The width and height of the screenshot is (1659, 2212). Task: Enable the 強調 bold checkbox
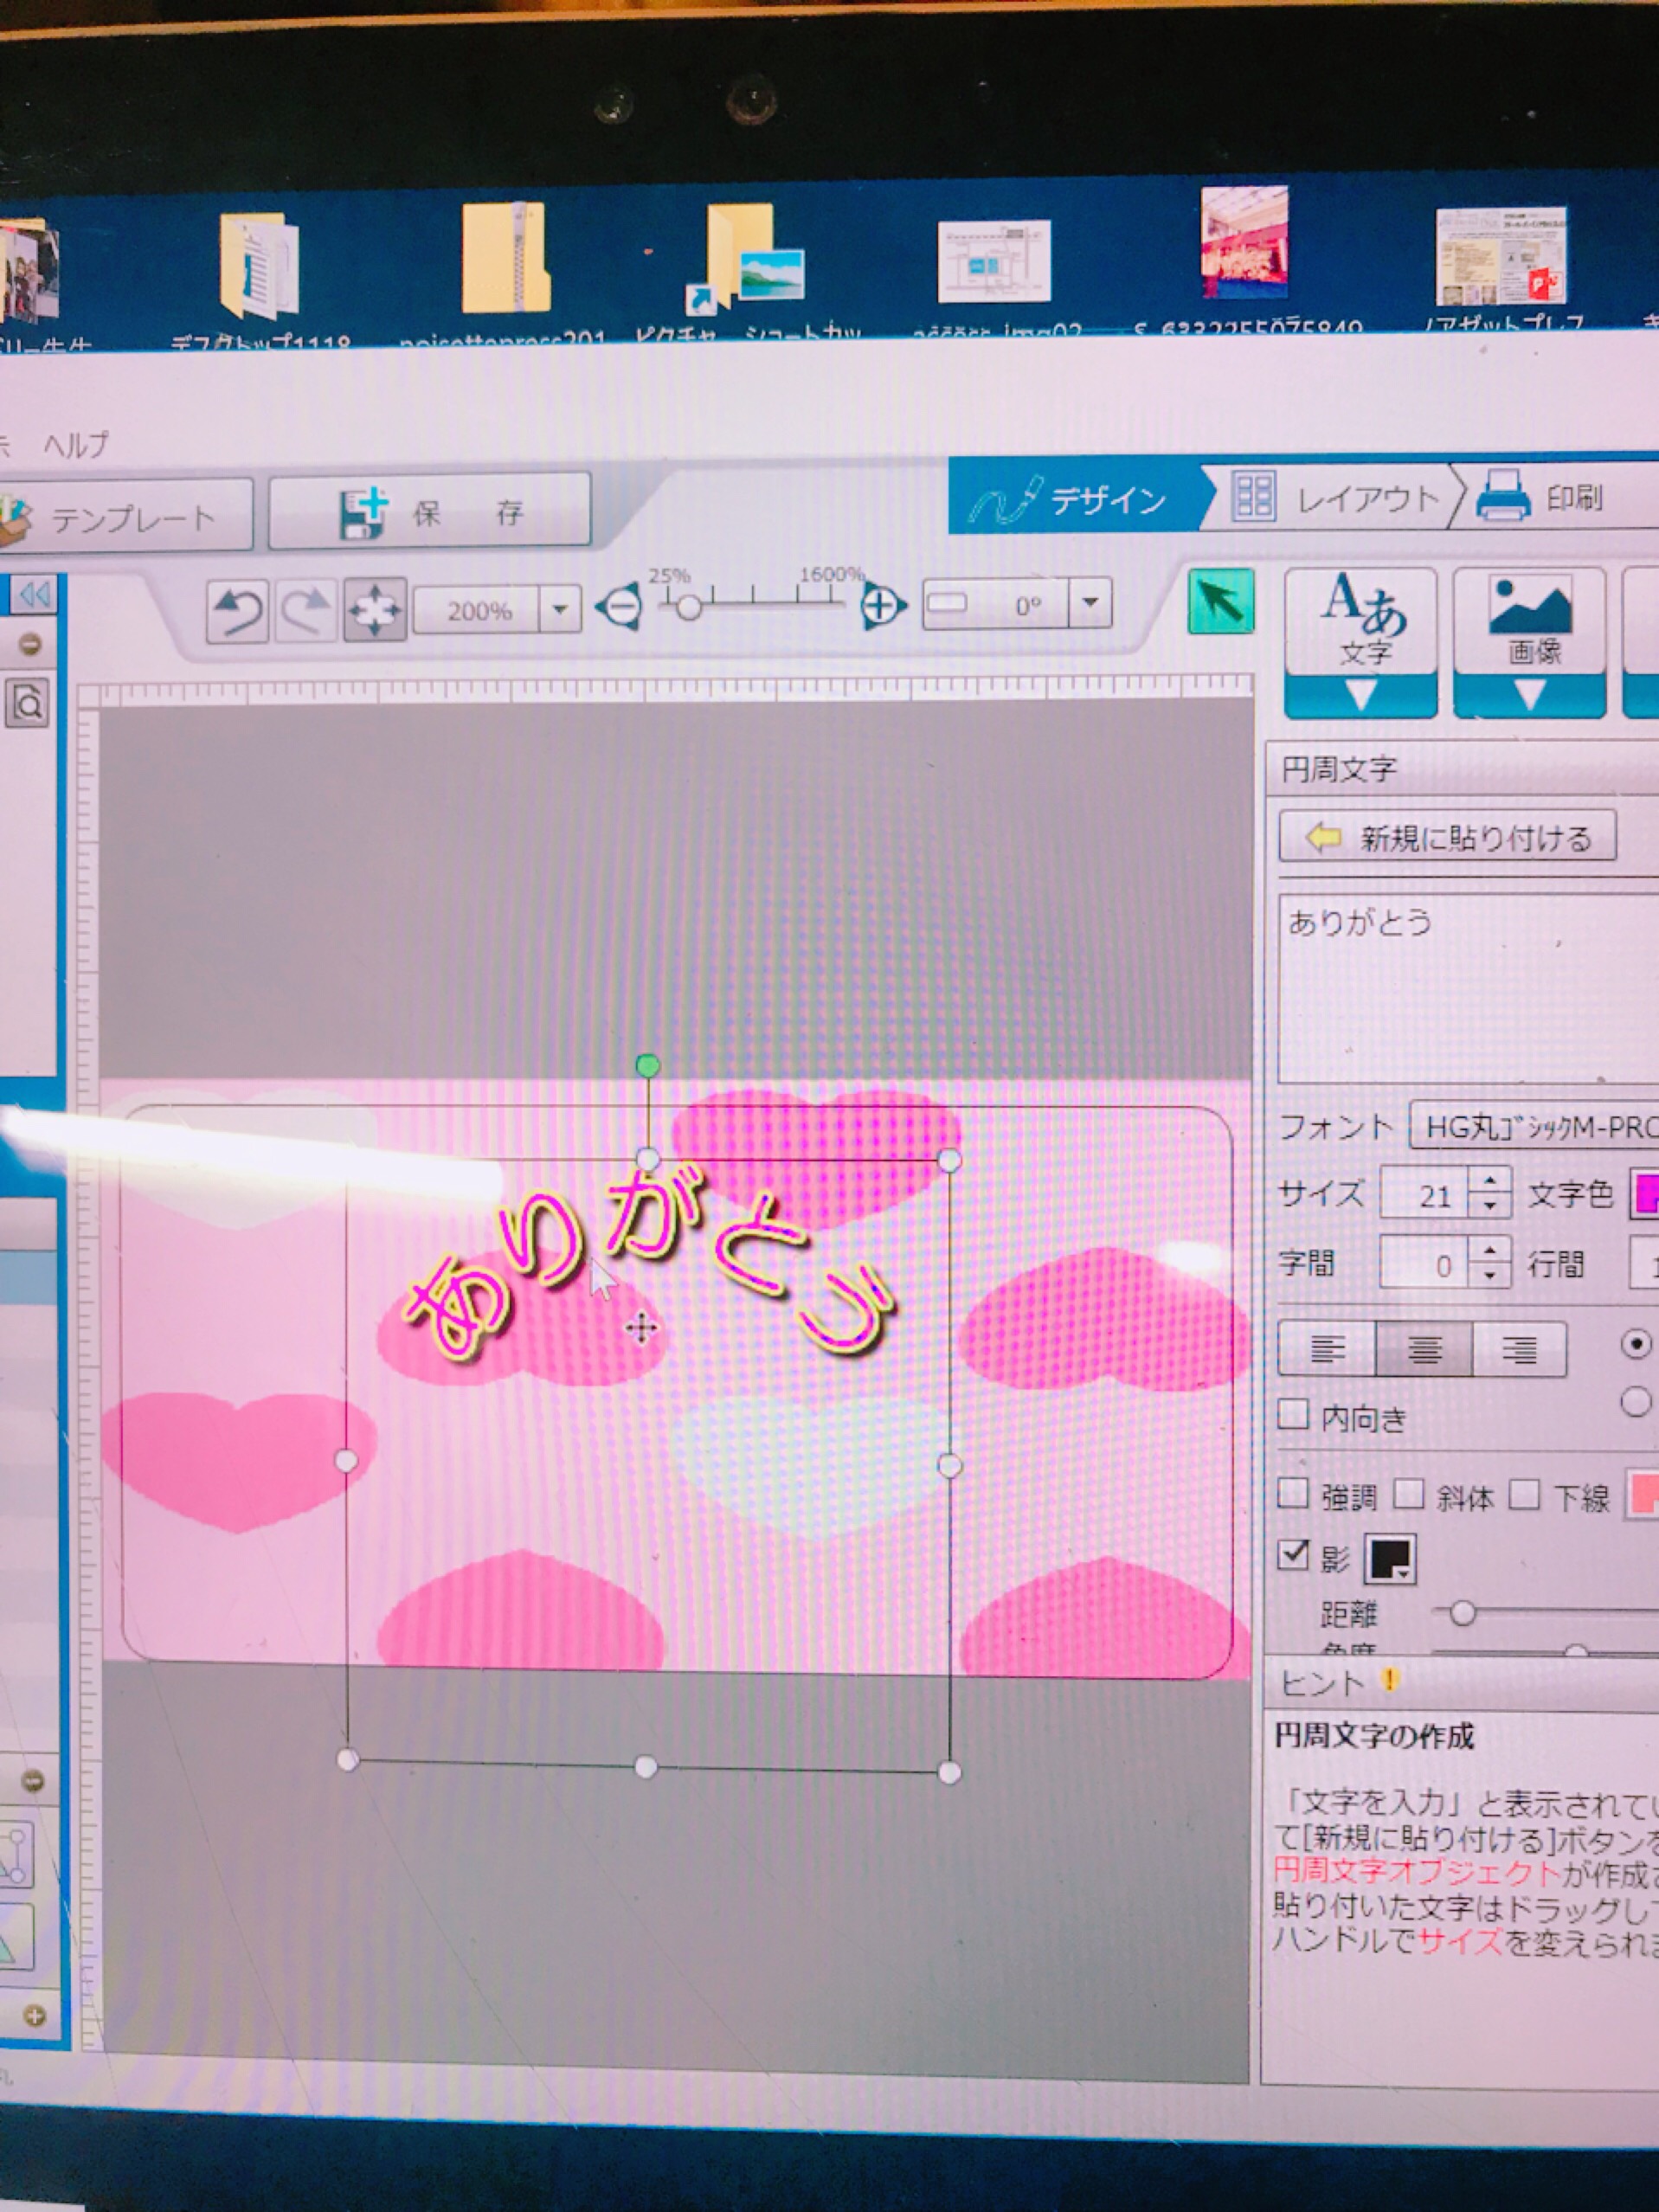[x=1293, y=1493]
